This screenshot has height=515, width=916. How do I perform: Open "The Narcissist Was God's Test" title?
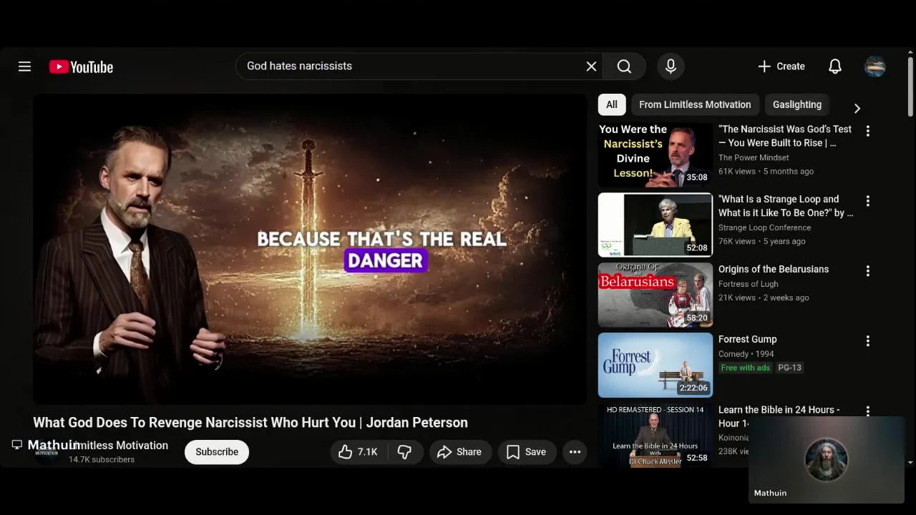(x=784, y=136)
